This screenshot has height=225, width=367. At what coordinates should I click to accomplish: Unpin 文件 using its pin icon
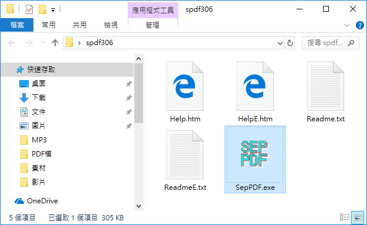tap(129, 112)
